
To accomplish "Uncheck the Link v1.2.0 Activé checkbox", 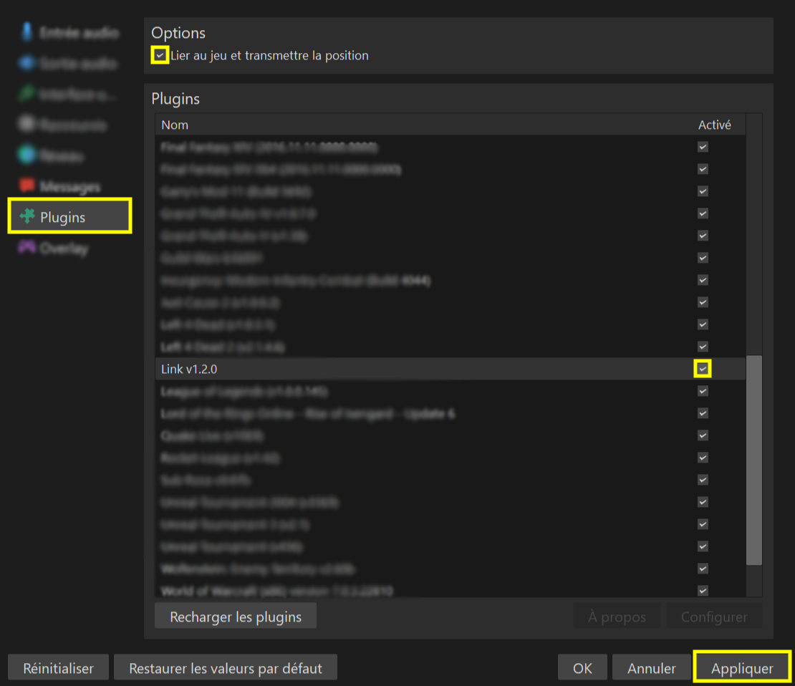I will [703, 369].
